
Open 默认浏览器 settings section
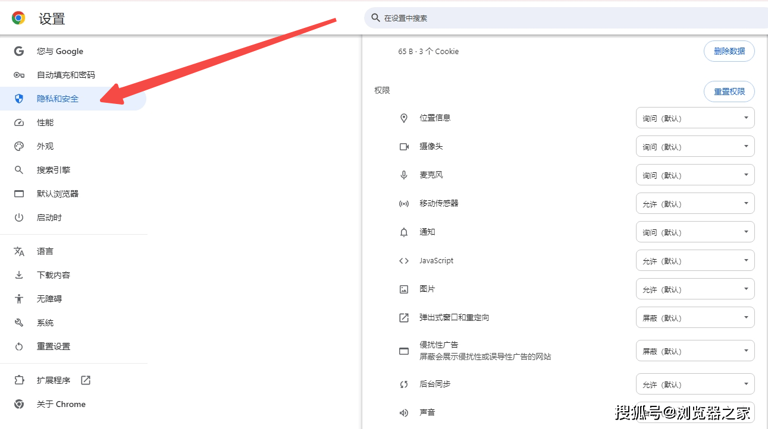(x=73, y=194)
